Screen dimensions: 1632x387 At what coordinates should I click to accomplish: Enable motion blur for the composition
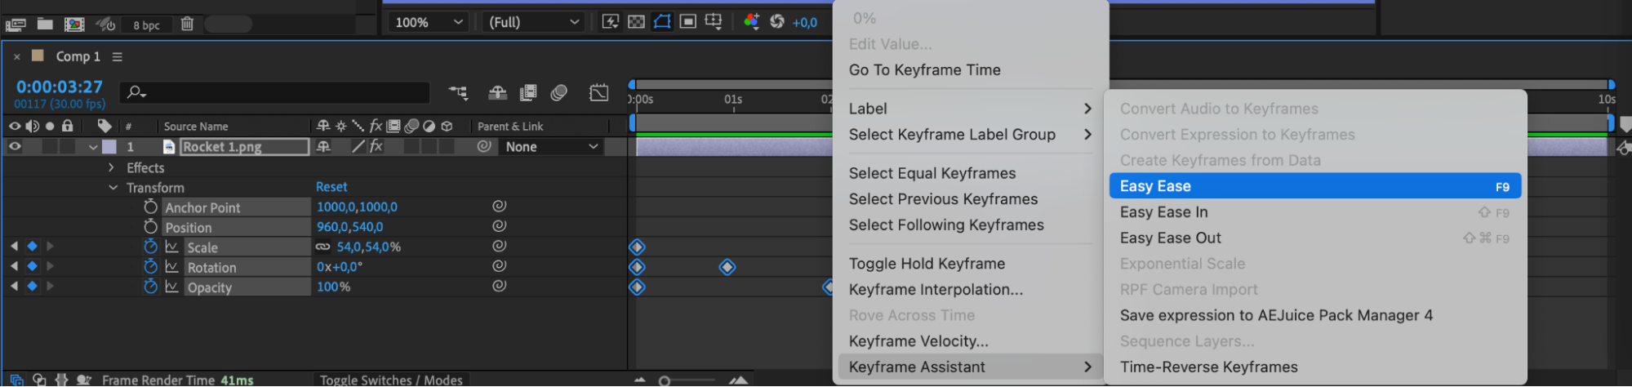coord(558,92)
